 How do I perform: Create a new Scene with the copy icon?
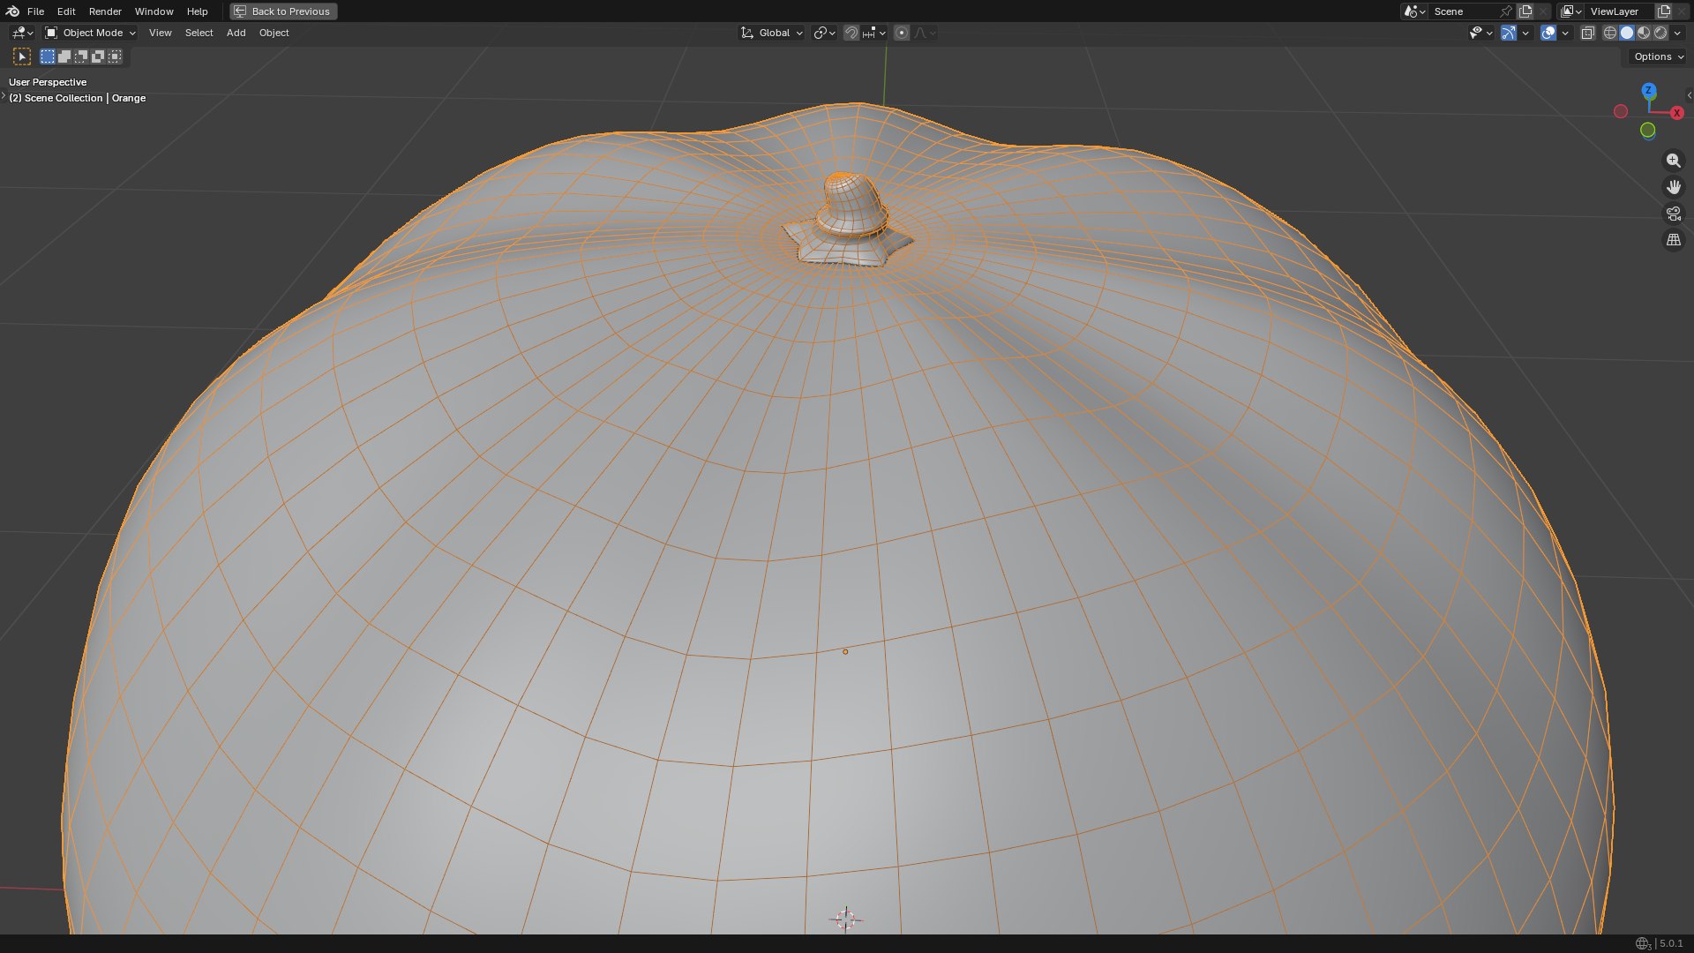(x=1525, y=11)
